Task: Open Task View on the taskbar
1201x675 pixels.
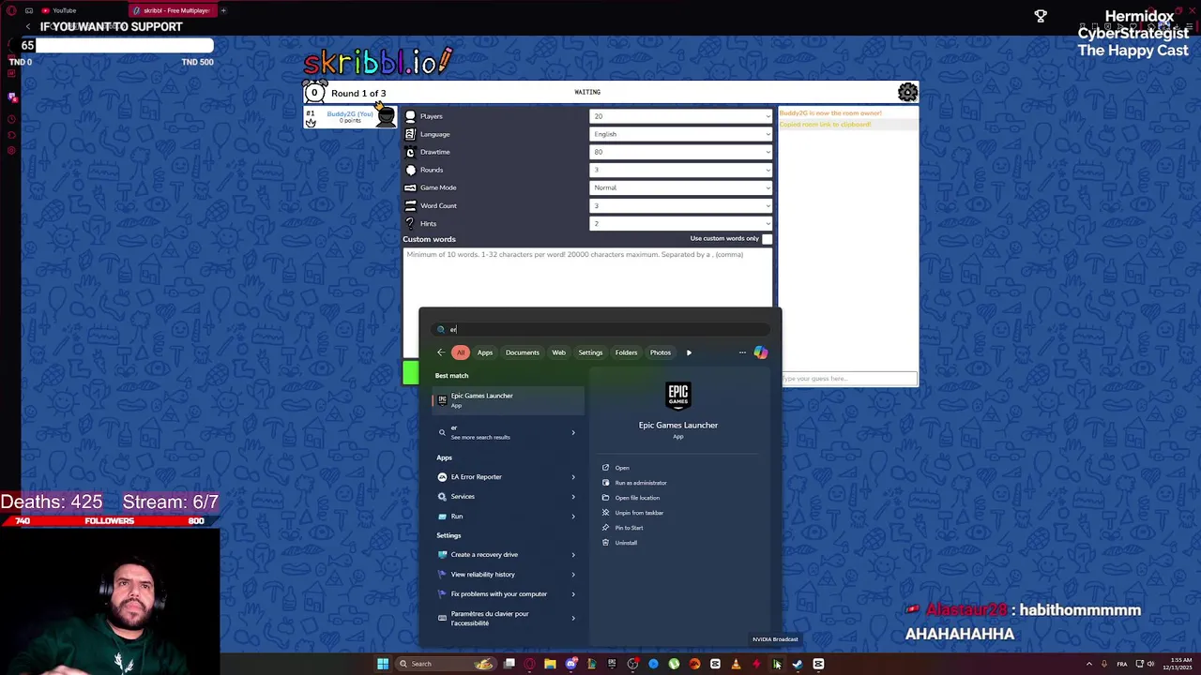Action: pos(509,664)
